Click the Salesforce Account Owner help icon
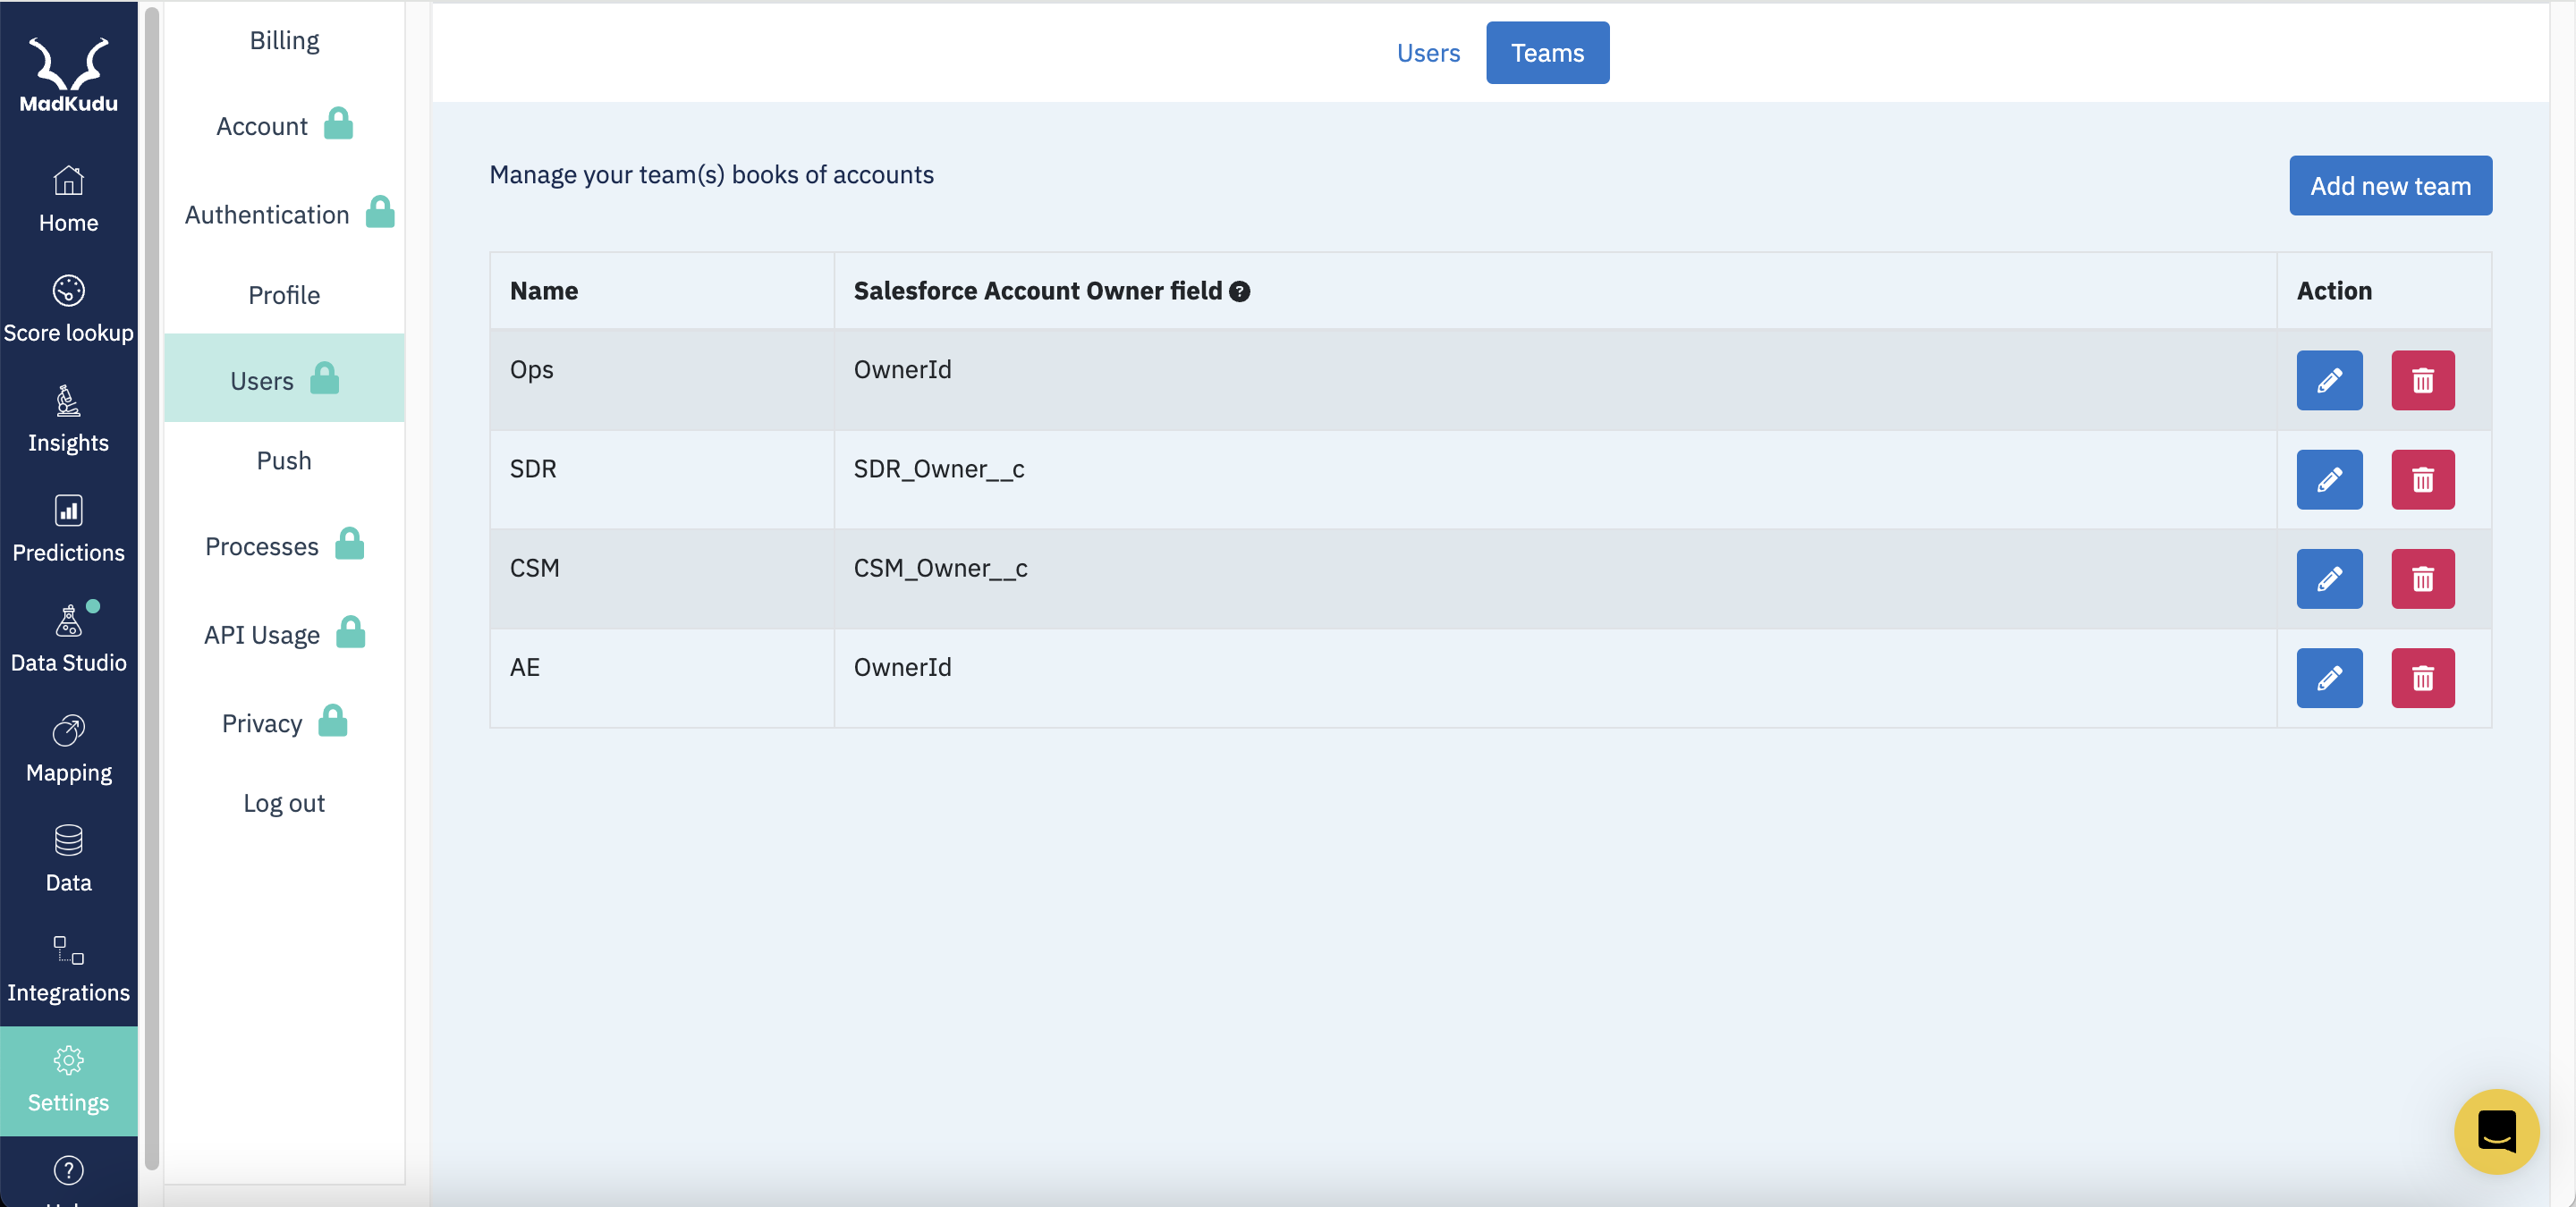This screenshot has width=2576, height=1207. tap(1240, 291)
